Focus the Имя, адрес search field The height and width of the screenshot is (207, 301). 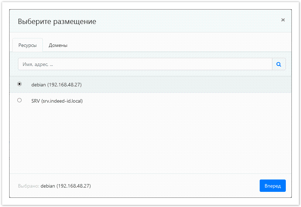[x=145, y=65]
